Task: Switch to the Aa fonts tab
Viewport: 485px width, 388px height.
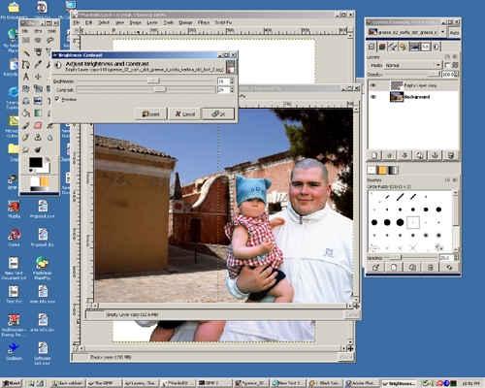Action: (x=425, y=47)
